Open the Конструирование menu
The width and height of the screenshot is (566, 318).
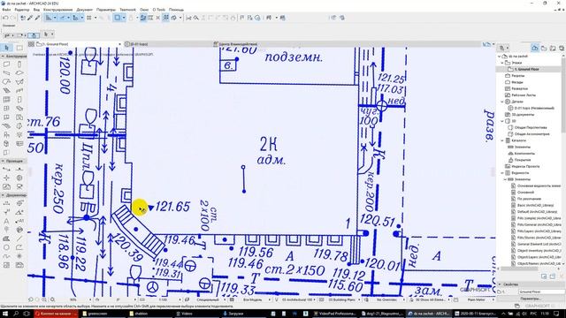(57, 10)
